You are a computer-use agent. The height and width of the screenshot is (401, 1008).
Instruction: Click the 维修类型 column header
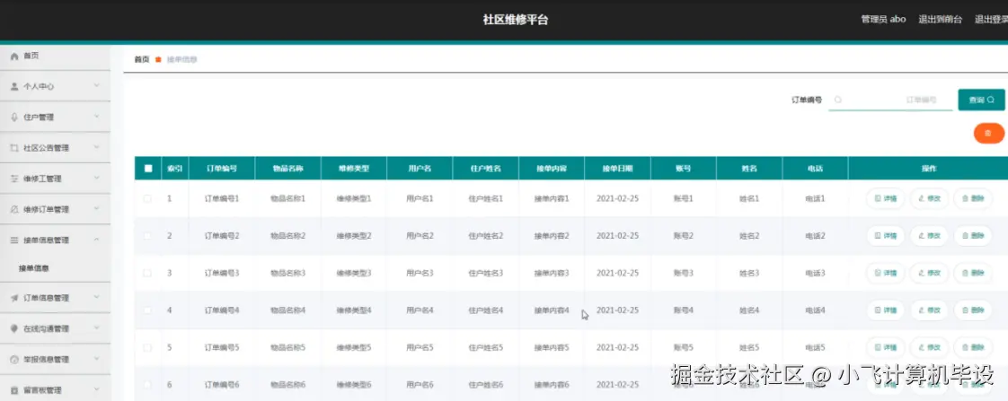[x=354, y=169]
